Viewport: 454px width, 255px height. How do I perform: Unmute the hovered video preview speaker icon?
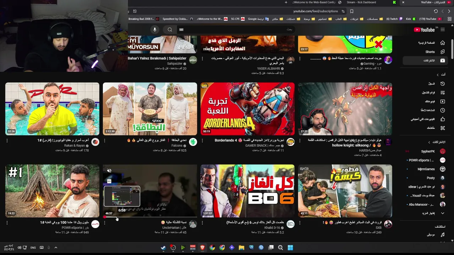tap(109, 171)
